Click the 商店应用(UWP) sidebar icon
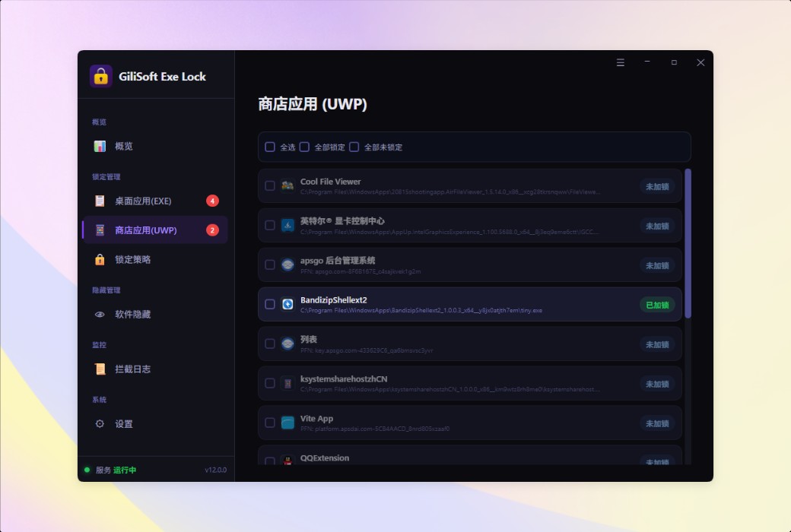 click(x=100, y=230)
